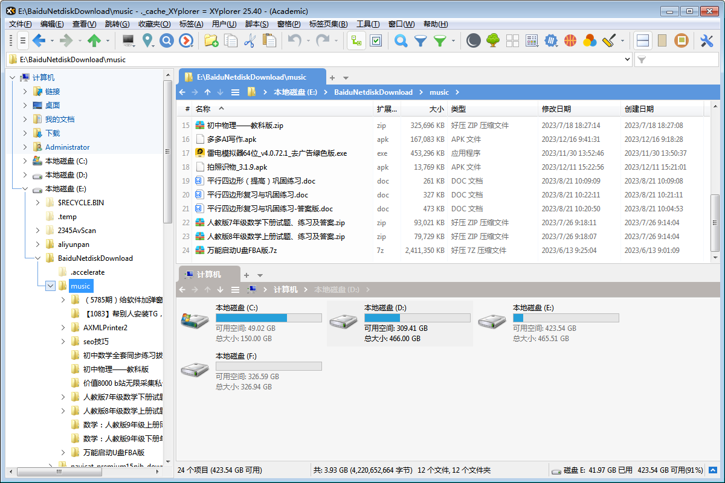Screen dimensions: 725x483
Task: Toggle checkbox selection mode icon
Action: [375, 41]
